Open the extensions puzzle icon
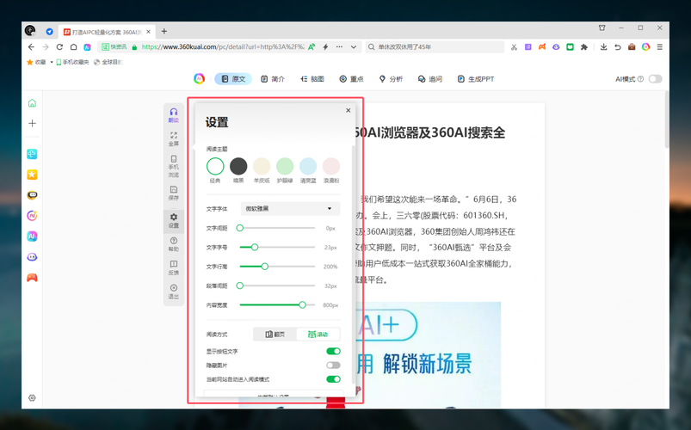This screenshot has height=430, width=691. tap(584, 46)
